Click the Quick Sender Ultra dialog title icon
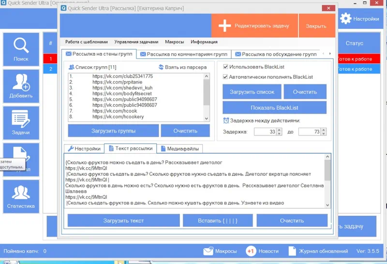Image resolution: width=387 pixels, height=264 pixels. click(x=64, y=8)
